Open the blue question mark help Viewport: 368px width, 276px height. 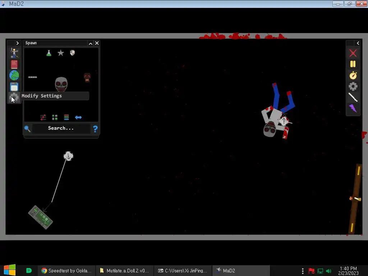coord(95,129)
